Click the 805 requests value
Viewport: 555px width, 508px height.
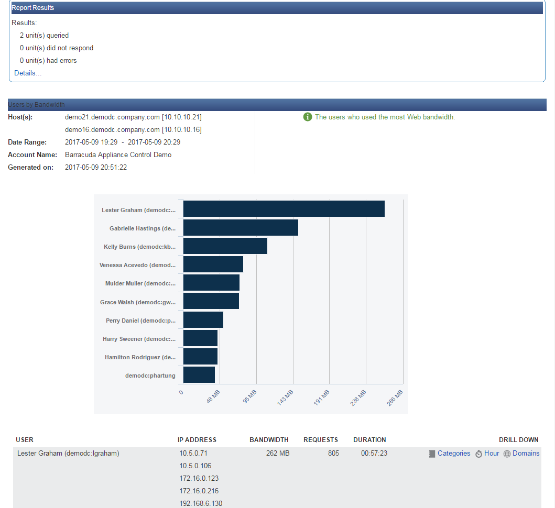pyautogui.click(x=333, y=453)
